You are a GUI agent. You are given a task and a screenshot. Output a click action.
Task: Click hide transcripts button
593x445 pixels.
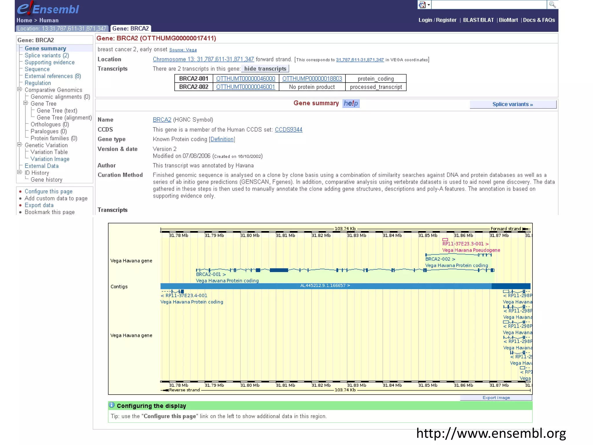pos(265,69)
